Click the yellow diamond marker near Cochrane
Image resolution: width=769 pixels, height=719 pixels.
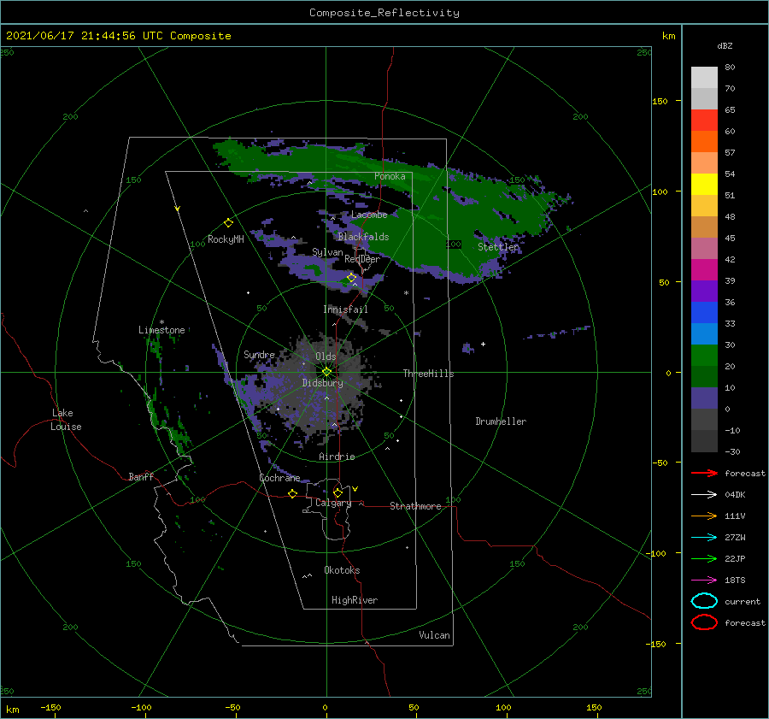click(x=292, y=493)
